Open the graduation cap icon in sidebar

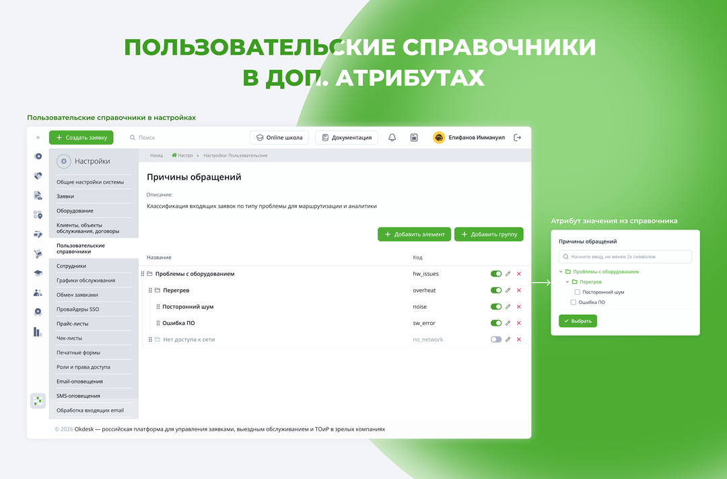click(38, 273)
